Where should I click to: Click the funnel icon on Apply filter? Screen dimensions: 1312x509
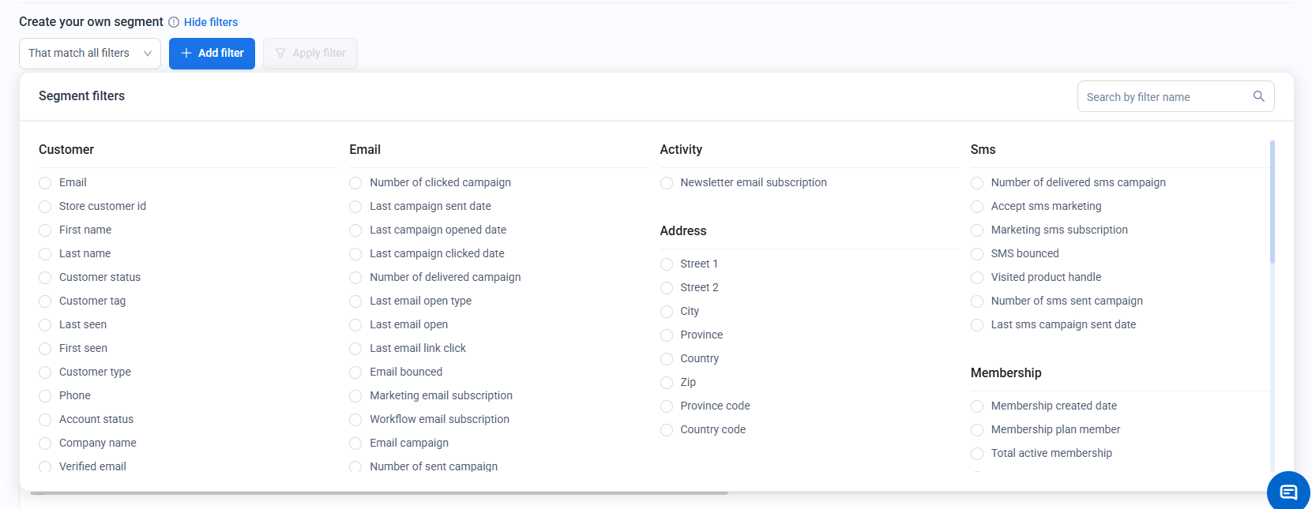tap(280, 53)
